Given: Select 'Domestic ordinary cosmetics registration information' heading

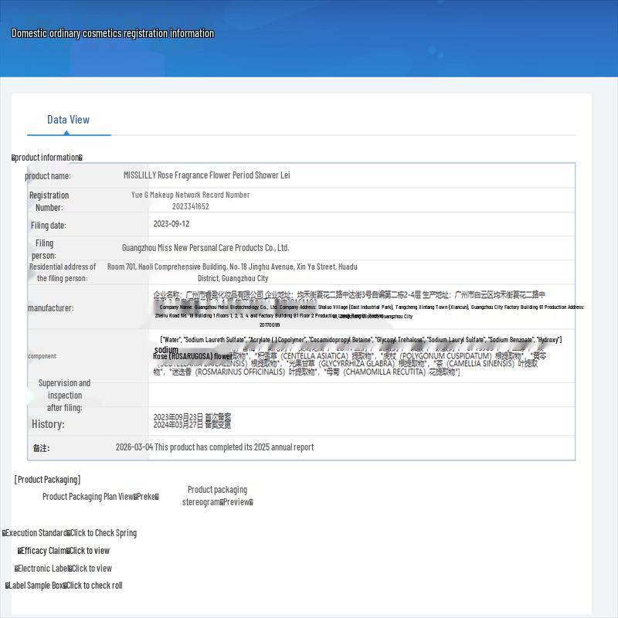Looking at the screenshot, I should (113, 33).
